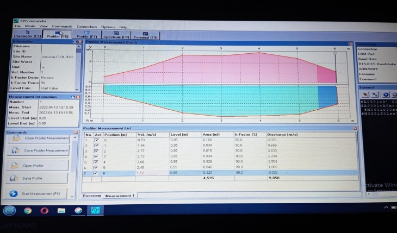
Task: Show hidden system tray icons chevron
Action: [x=386, y=207]
